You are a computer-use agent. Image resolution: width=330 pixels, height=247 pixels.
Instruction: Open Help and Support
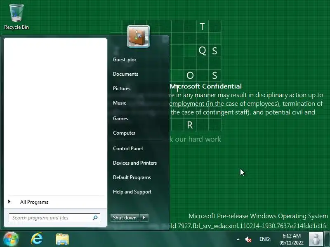(x=132, y=192)
